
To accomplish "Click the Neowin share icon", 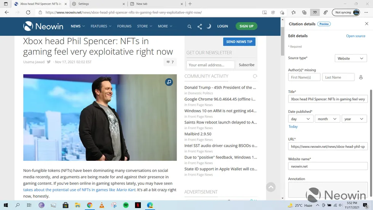I will pyautogui.click(x=199, y=26).
